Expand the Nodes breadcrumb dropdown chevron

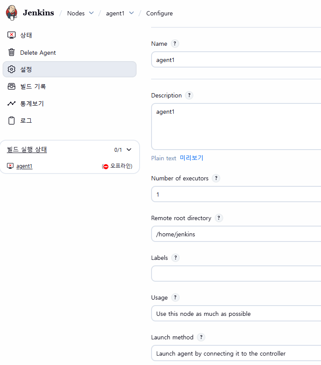(92, 13)
